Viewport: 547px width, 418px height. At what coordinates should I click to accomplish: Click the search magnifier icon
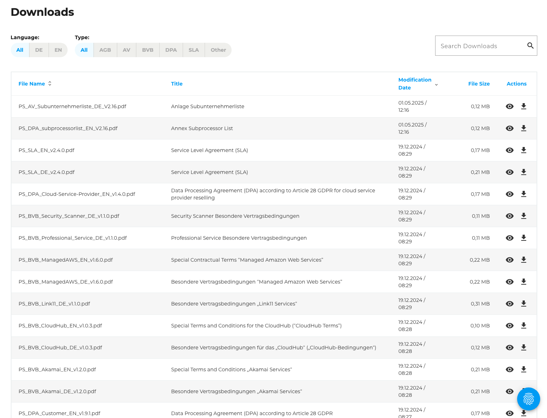point(530,46)
